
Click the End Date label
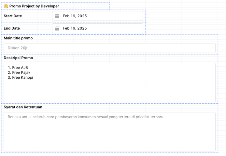coord(12,28)
